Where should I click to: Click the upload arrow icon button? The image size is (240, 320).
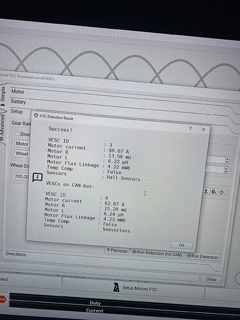click(x=206, y=191)
